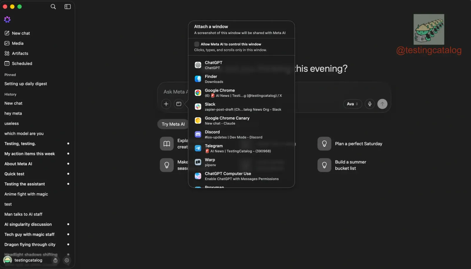Click the search icon in sidebar header

point(53,6)
